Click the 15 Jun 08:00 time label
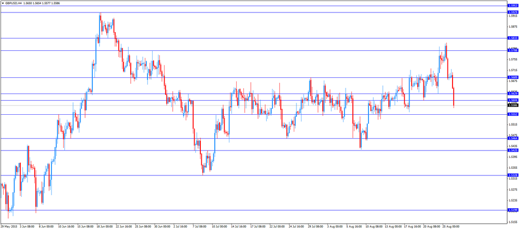 click(86, 227)
